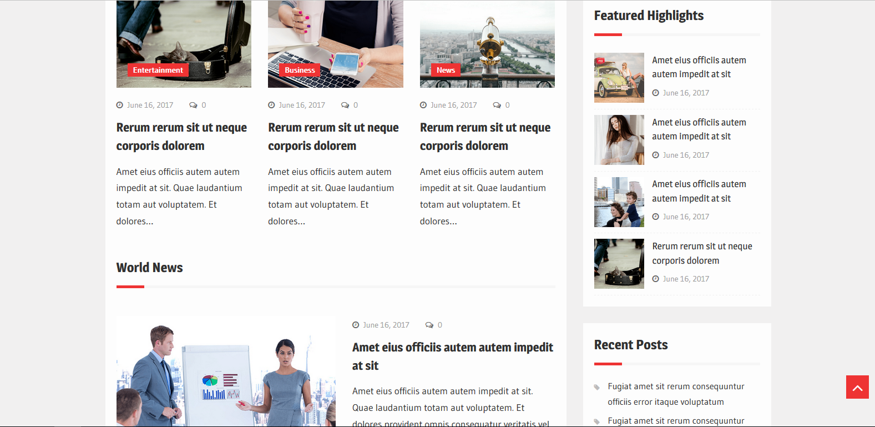Click the scroll-to-top arrow button
This screenshot has height=427, width=875.
[x=857, y=387]
